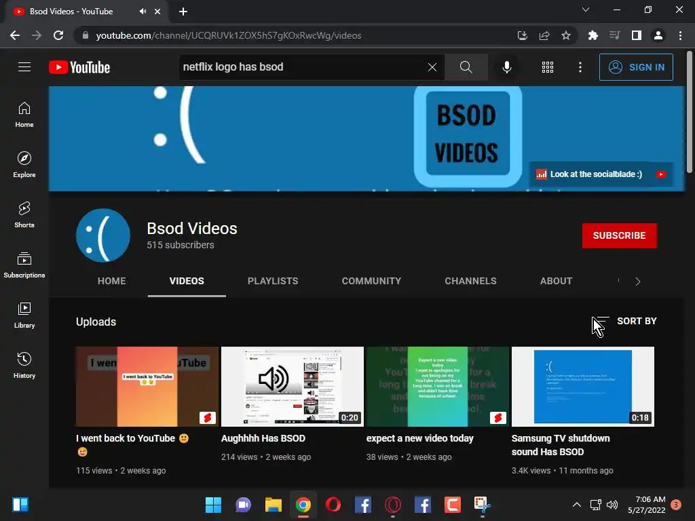Viewport: 695px width, 521px height.
Task: Start voice search with the microphone icon
Action: click(506, 67)
